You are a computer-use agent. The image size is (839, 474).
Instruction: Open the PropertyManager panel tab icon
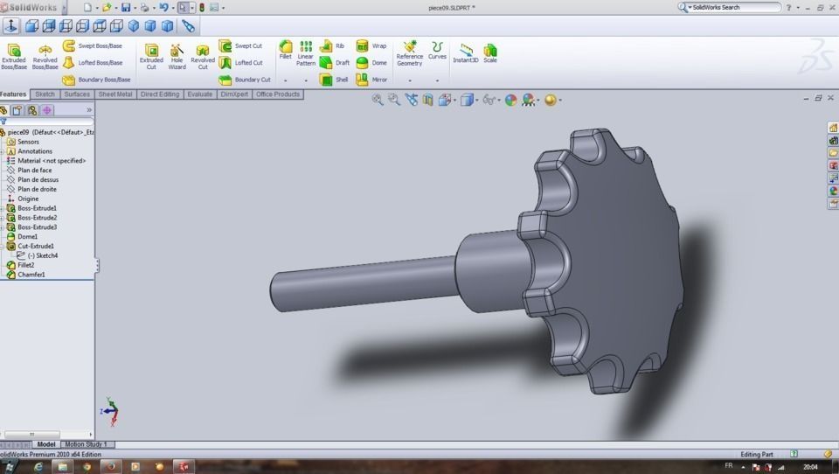click(17, 110)
